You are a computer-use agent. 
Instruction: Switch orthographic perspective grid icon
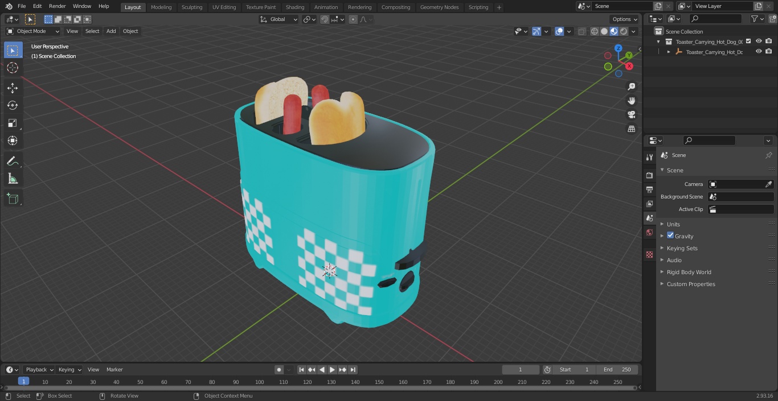coord(632,129)
